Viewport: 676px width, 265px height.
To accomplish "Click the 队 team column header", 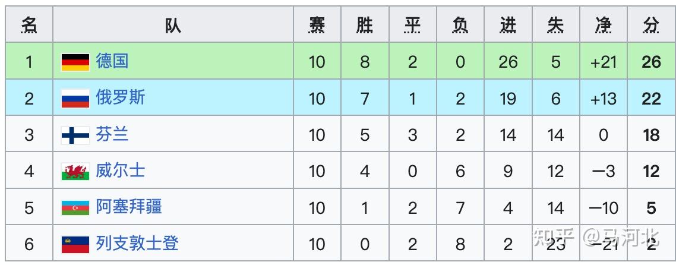I will click(x=173, y=25).
